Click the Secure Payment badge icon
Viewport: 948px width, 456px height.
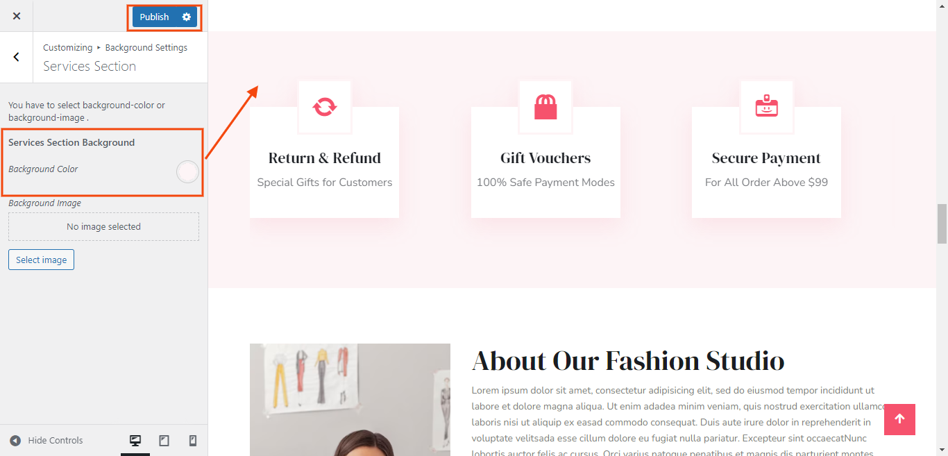coord(767,106)
